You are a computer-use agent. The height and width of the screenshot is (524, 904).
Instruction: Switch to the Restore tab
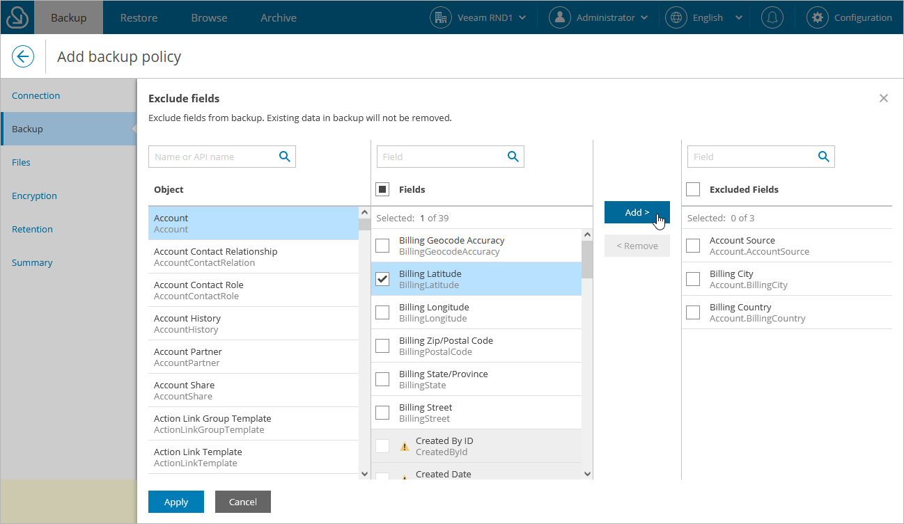[x=138, y=17]
